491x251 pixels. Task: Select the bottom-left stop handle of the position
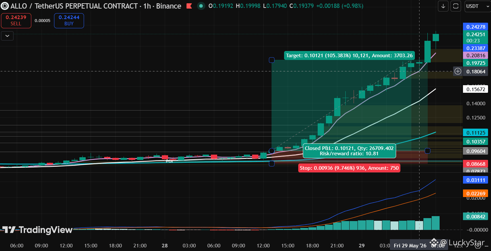272,163
